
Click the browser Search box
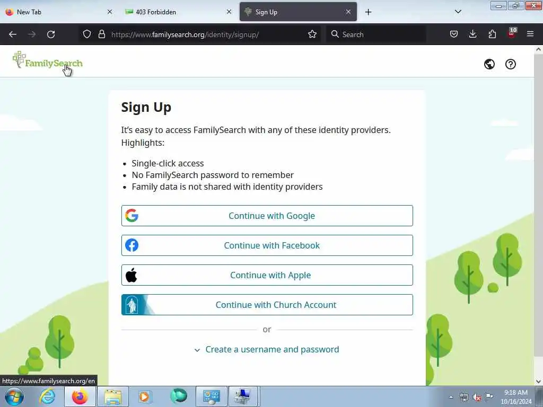[x=376, y=34]
